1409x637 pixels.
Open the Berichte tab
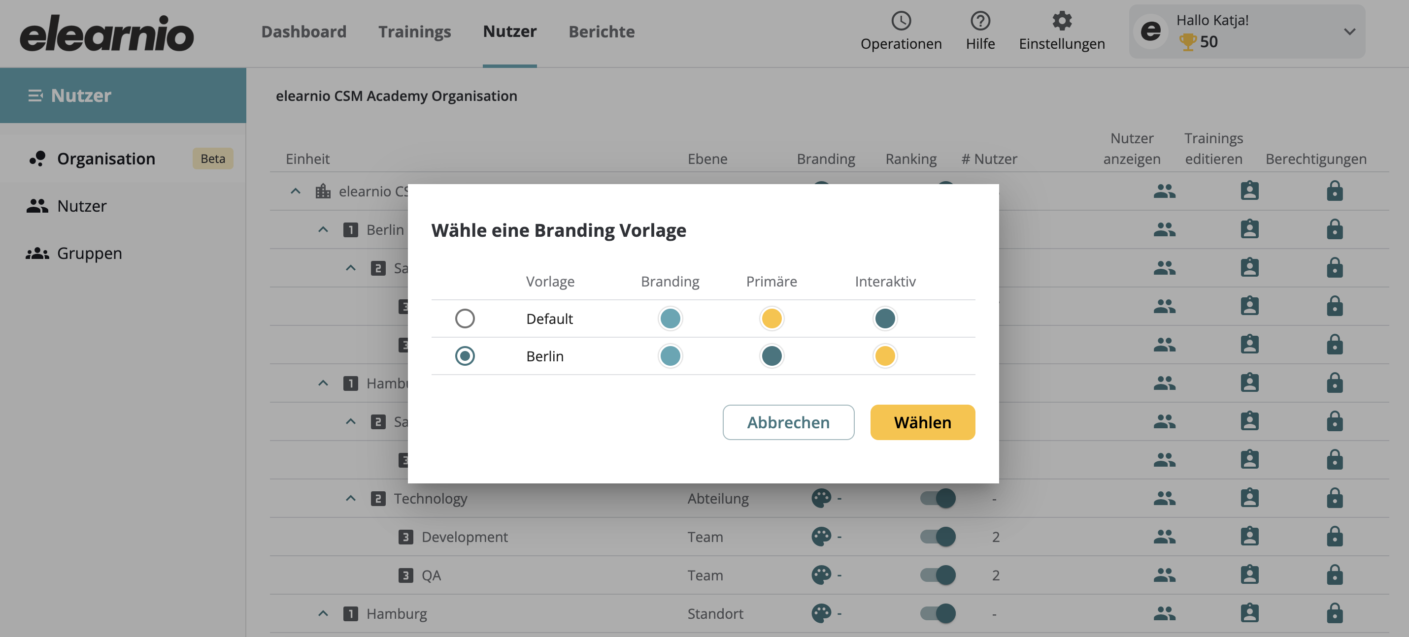tap(601, 32)
